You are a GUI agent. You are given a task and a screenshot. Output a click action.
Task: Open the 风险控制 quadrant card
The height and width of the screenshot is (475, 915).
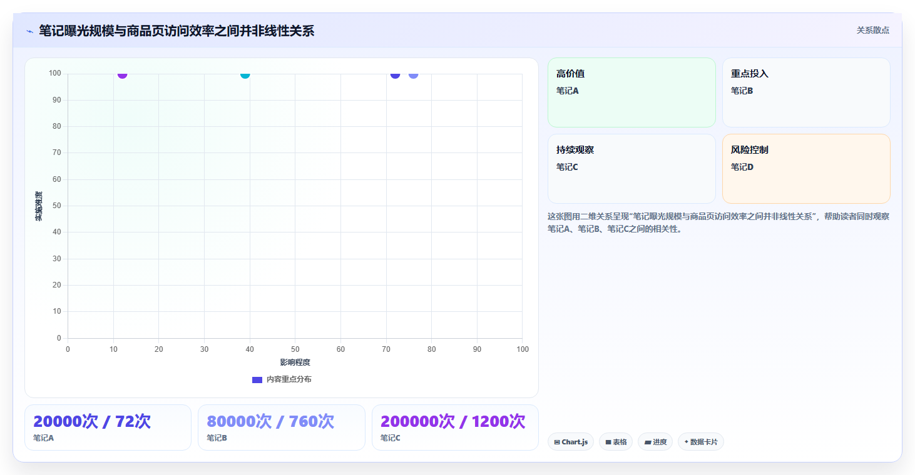point(806,169)
